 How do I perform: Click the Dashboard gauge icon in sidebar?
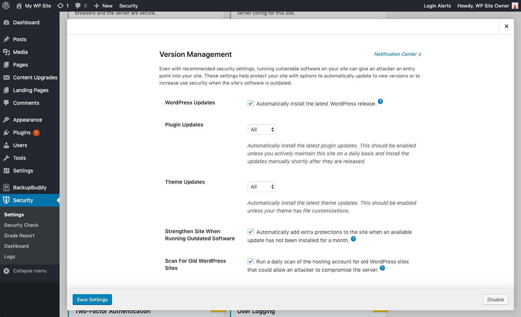click(6, 22)
